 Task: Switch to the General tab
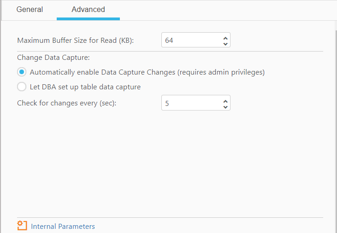click(x=30, y=10)
